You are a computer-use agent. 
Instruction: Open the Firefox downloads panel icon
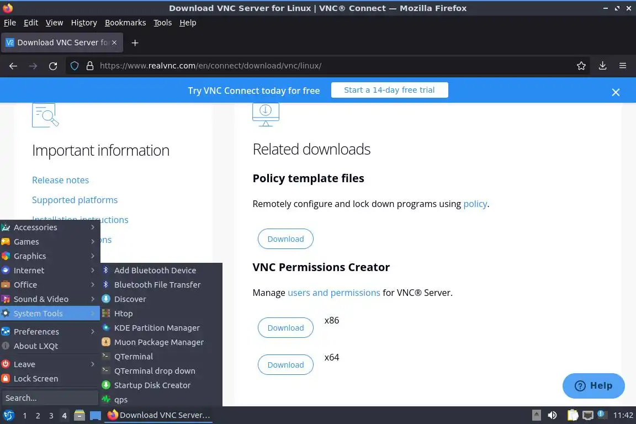coord(603,66)
